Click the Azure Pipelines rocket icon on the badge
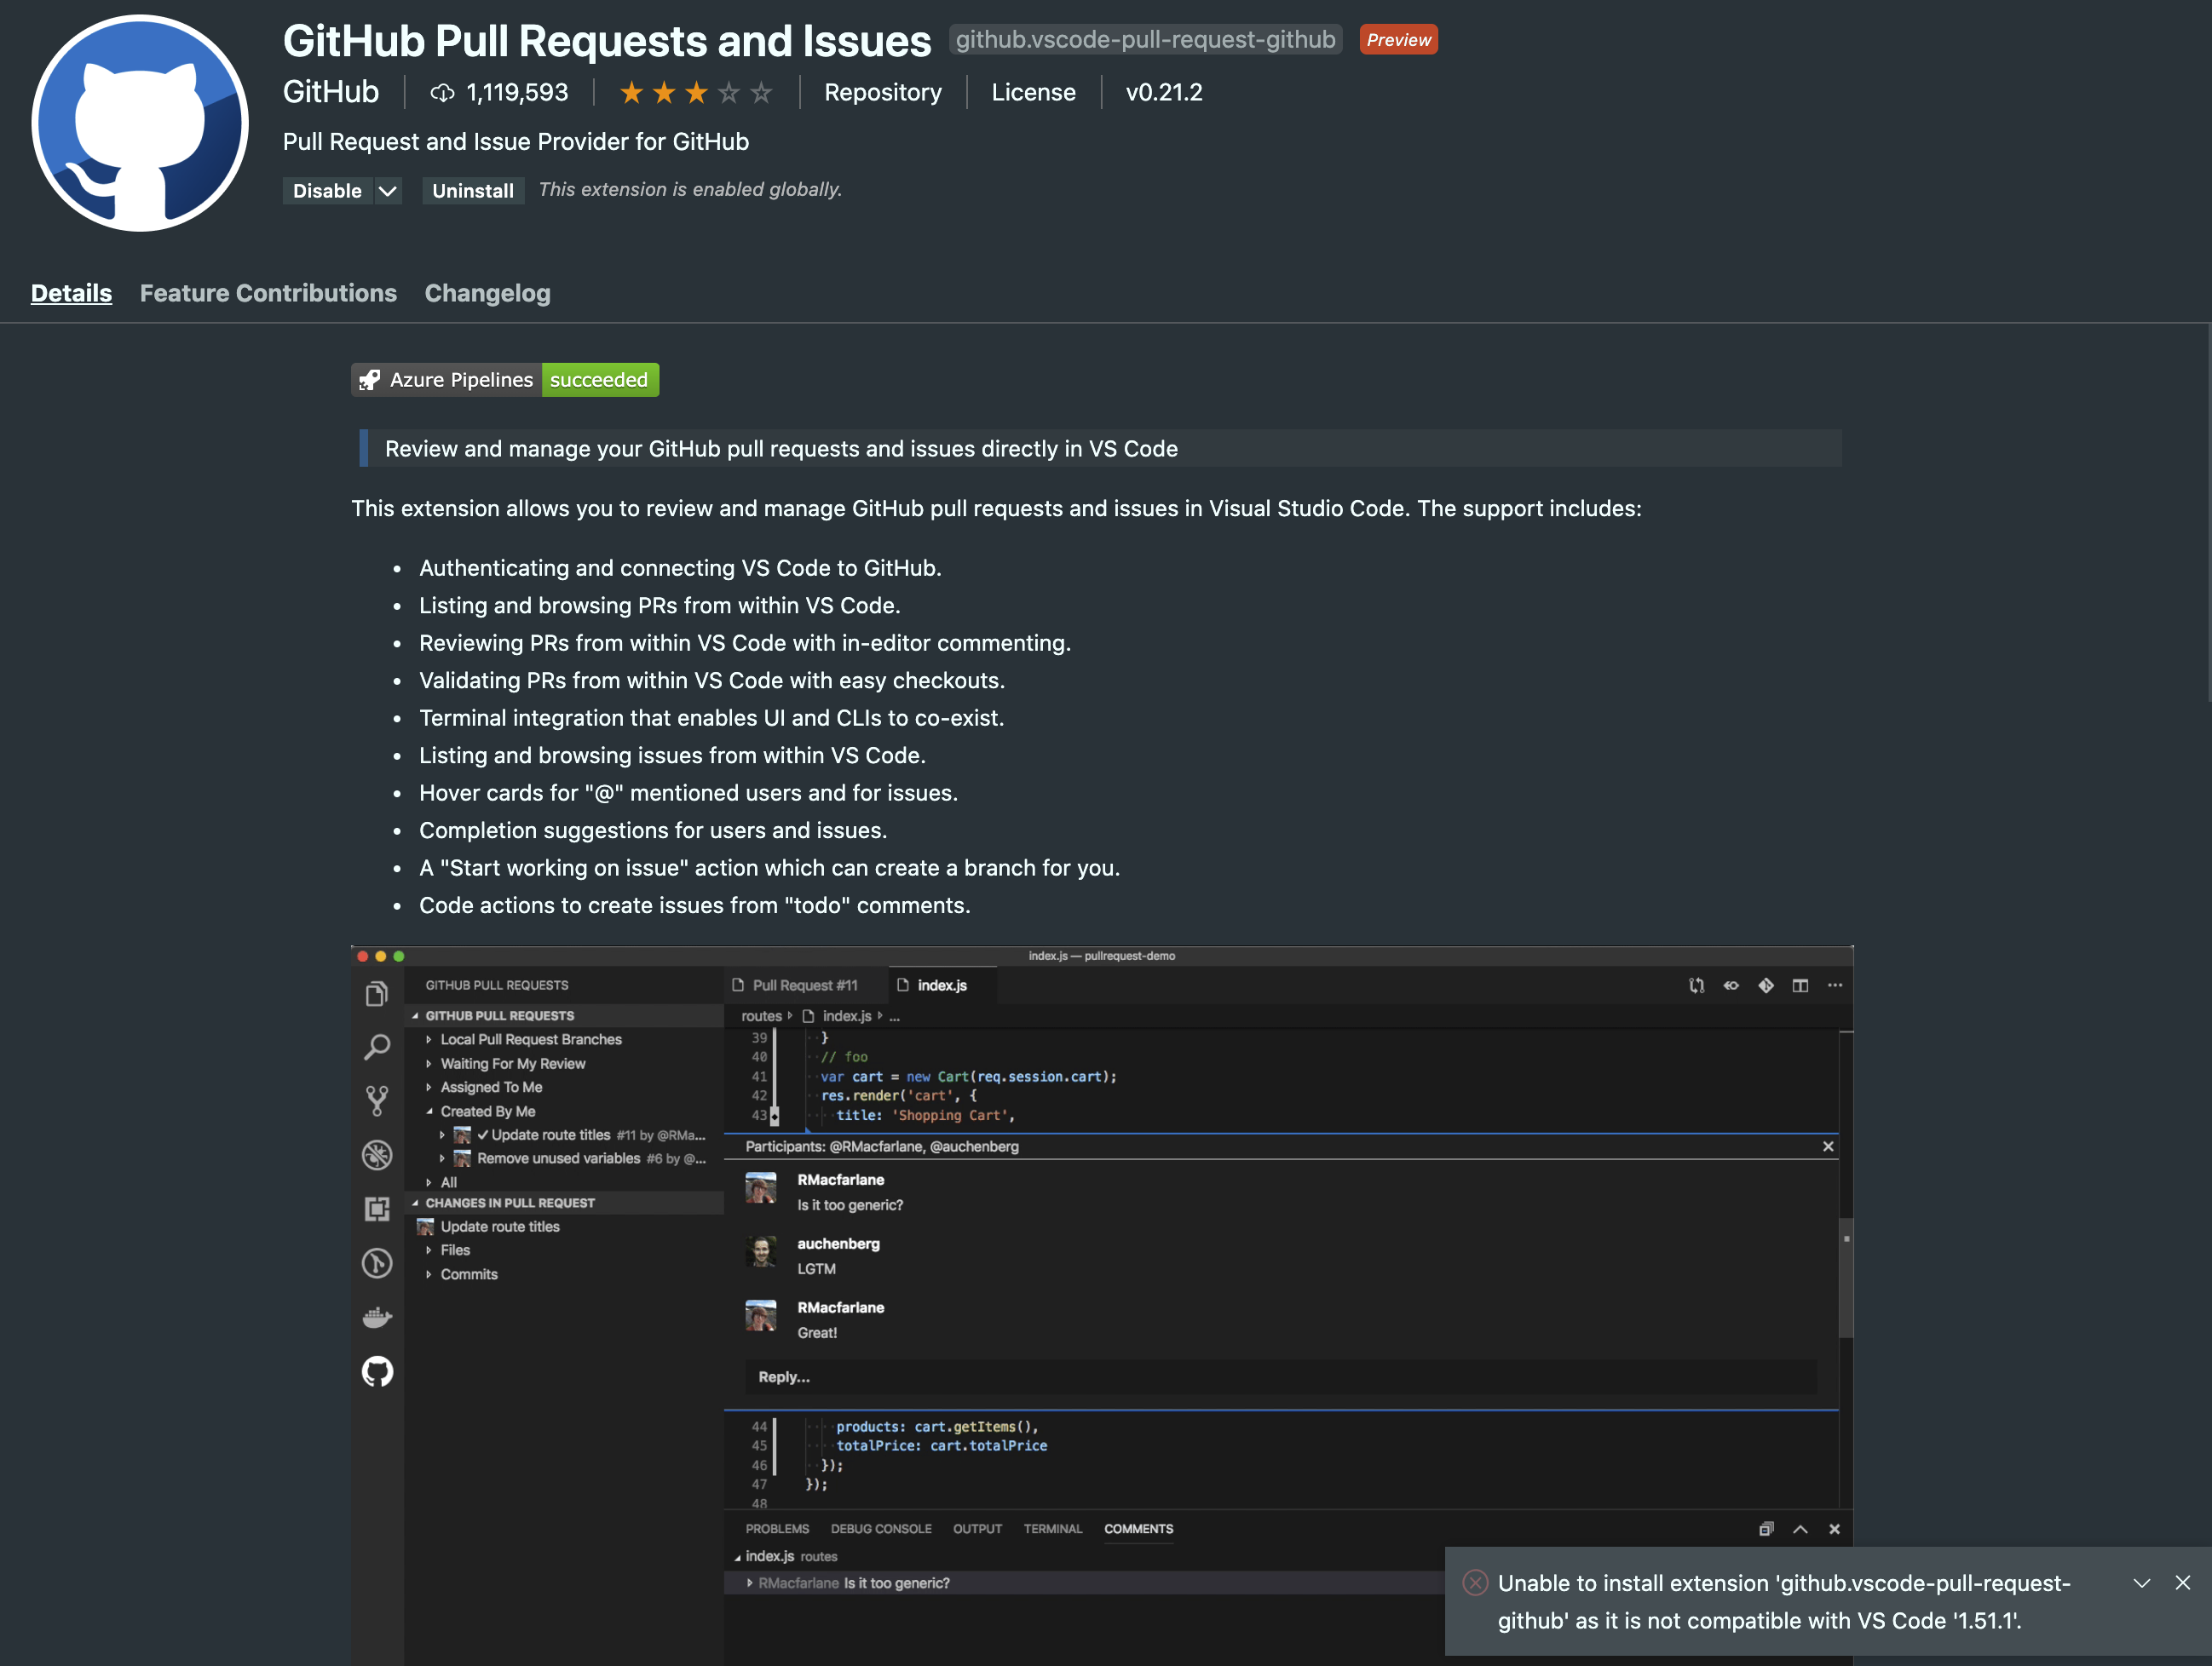2212x1666 pixels. click(370, 380)
